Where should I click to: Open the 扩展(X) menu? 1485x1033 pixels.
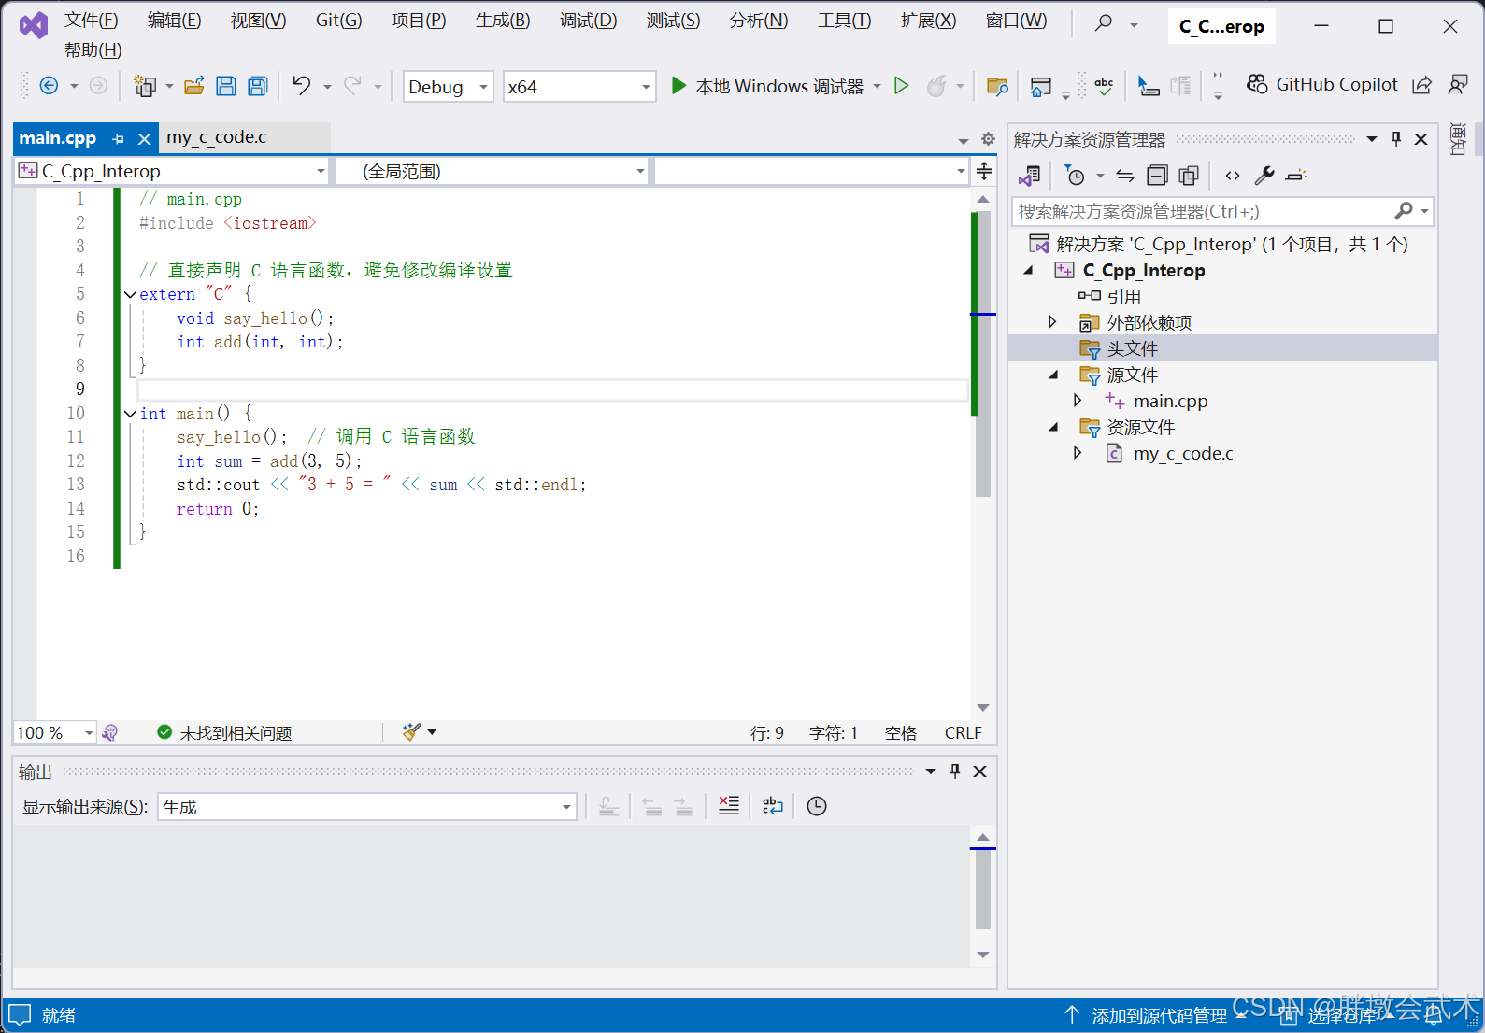tap(929, 21)
